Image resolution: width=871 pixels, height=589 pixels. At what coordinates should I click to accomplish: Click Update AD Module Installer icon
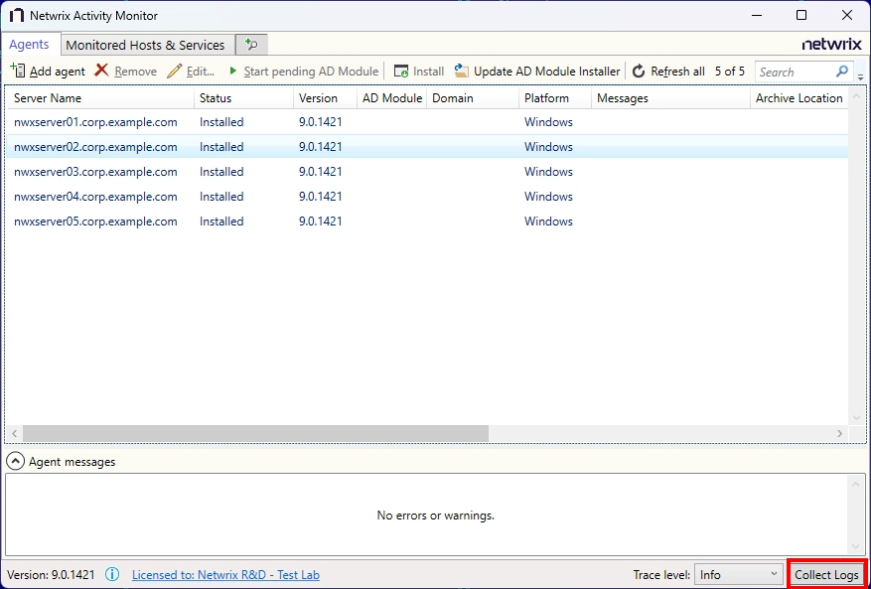click(462, 72)
